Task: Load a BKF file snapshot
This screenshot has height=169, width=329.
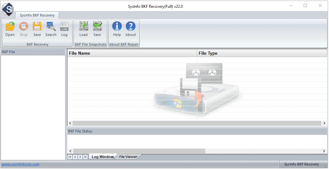Action: (x=84, y=27)
